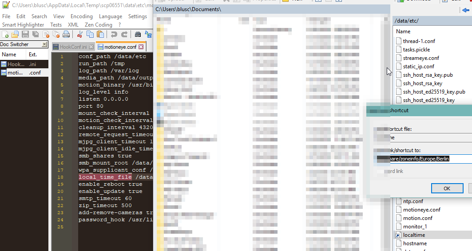Click highlighted local_time_file on line 18

[x=105, y=177]
